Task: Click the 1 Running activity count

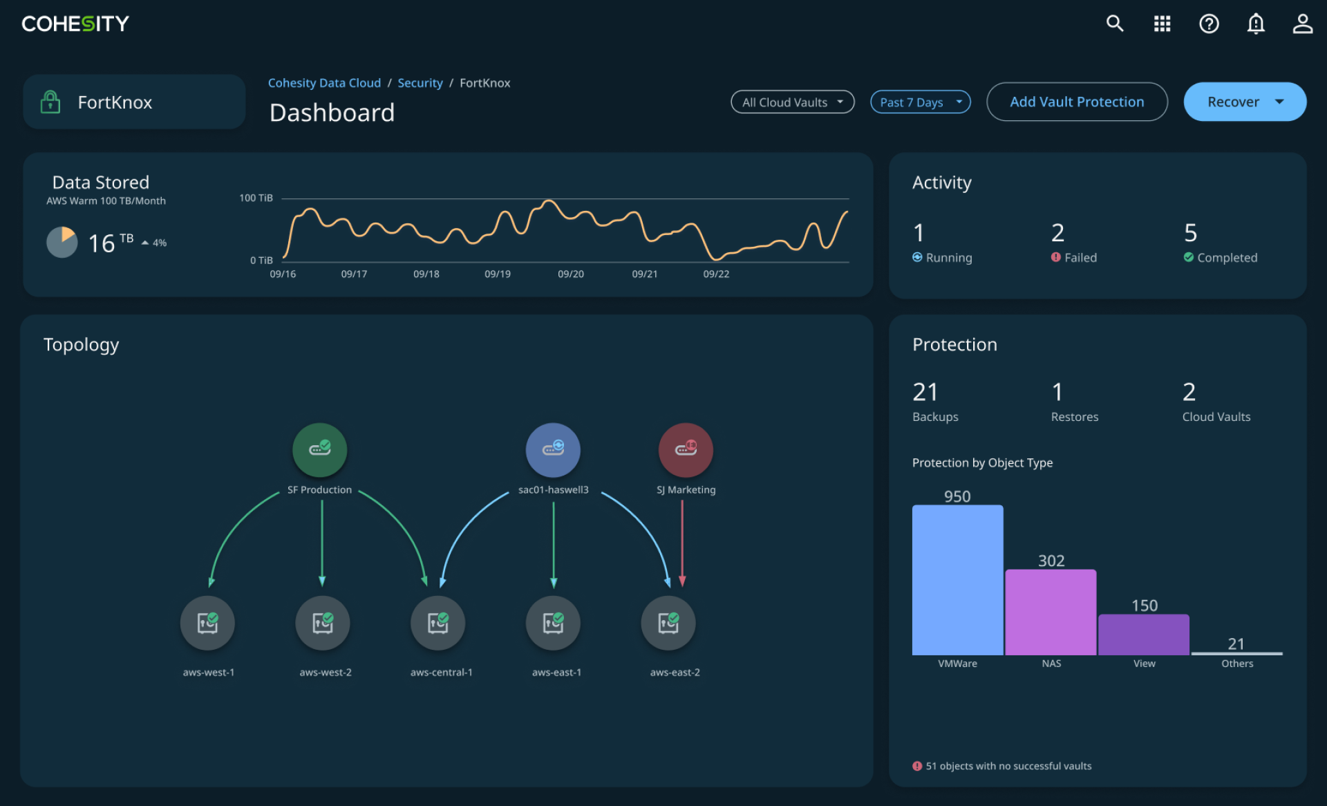Action: pos(919,233)
